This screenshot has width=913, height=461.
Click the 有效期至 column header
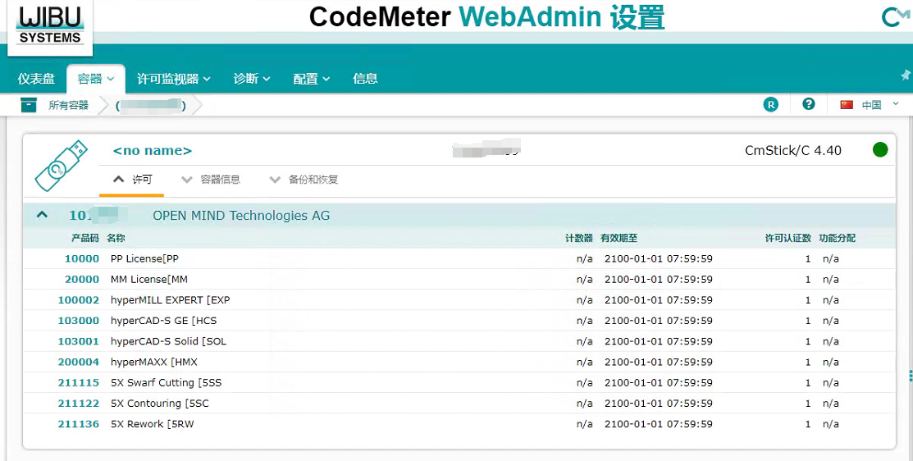pyautogui.click(x=619, y=238)
